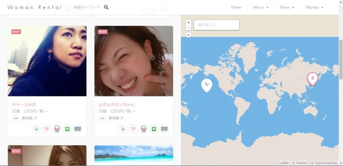
Task: Click the NEW! badge on チャージみき photo
Action: tap(16, 32)
